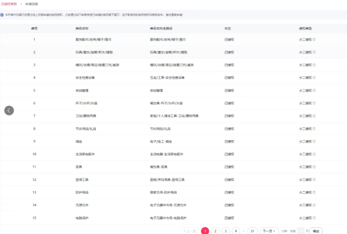Viewport: 347px width, 234px height.
Task: Switch to the 申请流程 tab
Action: tap(32, 4)
